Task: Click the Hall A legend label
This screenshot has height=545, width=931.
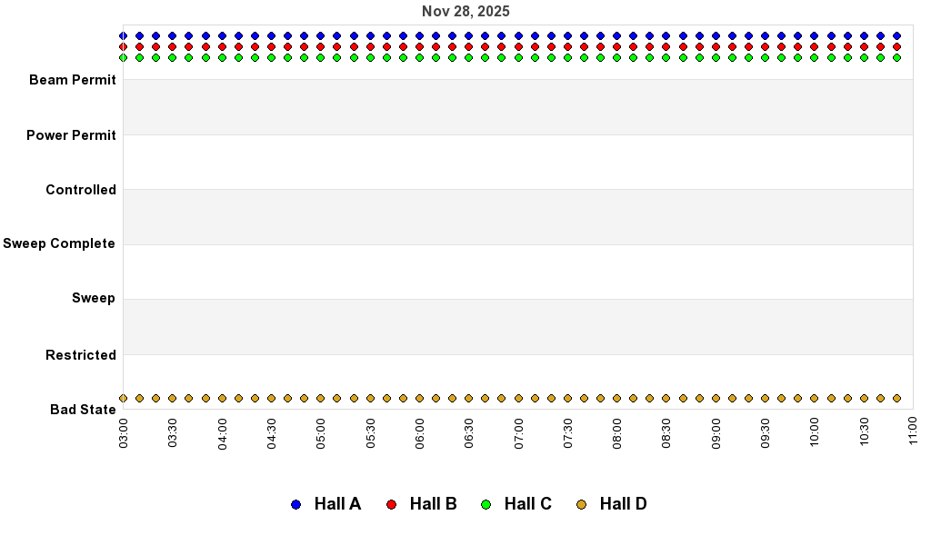Action: click(337, 504)
